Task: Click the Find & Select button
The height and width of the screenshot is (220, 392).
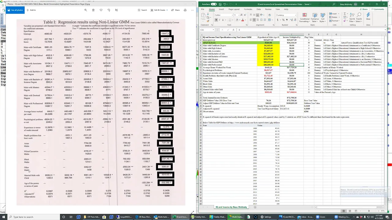Action: click(359, 17)
